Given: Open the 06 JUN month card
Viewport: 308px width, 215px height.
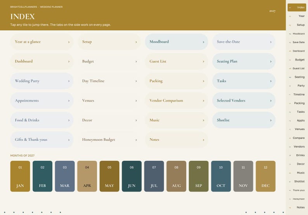Looking at the screenshot, I should (x=132, y=176).
